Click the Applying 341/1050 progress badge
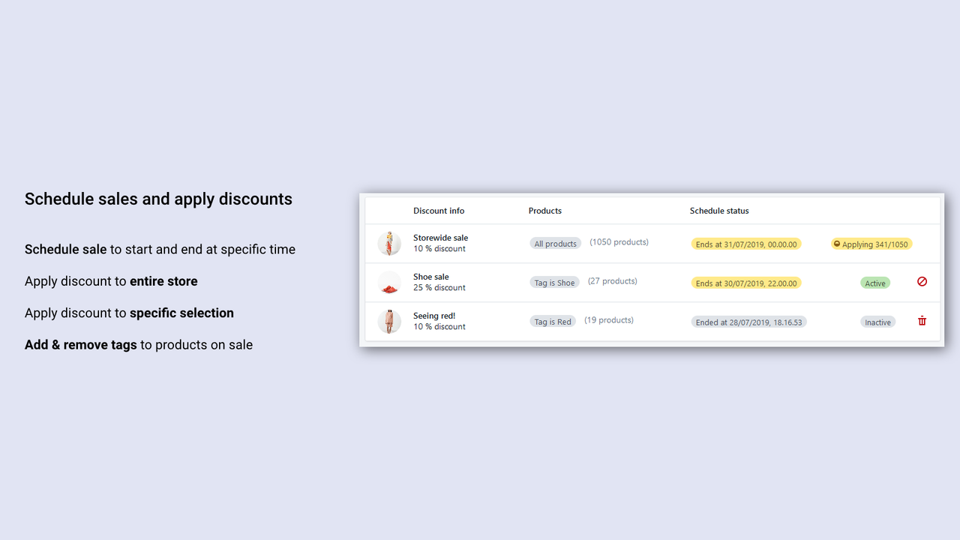The image size is (960, 540). point(871,244)
